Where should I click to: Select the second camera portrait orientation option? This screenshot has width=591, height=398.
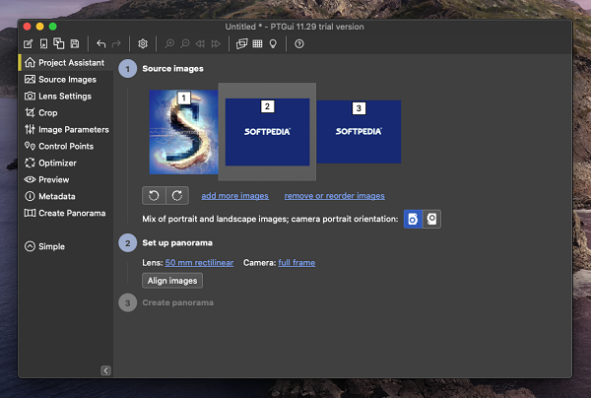[431, 218]
